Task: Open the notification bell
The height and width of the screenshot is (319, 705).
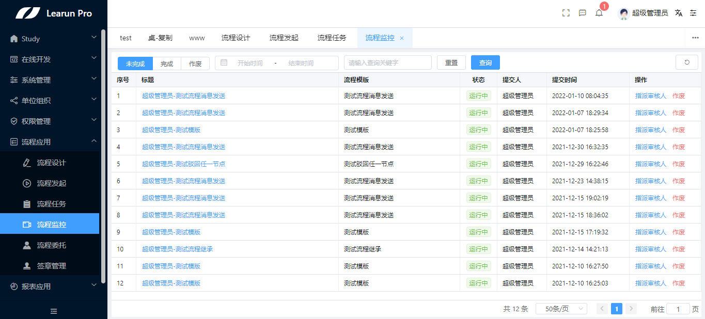Action: click(599, 13)
